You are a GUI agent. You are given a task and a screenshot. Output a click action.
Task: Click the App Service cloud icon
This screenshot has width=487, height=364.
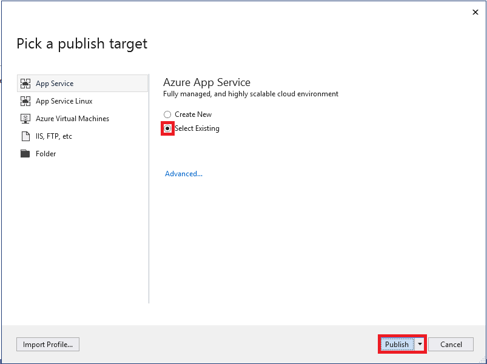click(25, 84)
